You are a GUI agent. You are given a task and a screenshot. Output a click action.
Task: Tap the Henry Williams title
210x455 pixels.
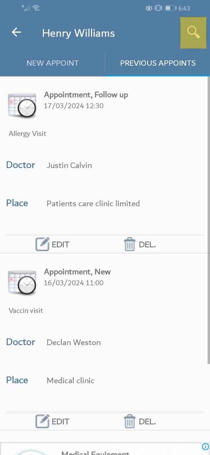(x=79, y=33)
